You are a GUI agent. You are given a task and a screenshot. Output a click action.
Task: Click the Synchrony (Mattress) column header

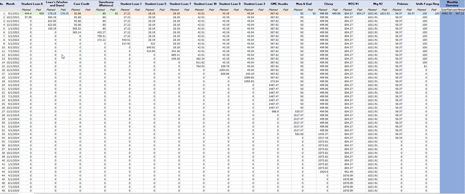pos(106,4)
